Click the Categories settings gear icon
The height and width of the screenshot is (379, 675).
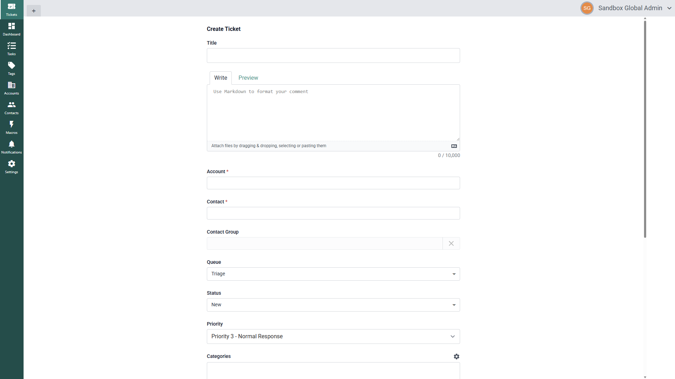[x=456, y=357]
